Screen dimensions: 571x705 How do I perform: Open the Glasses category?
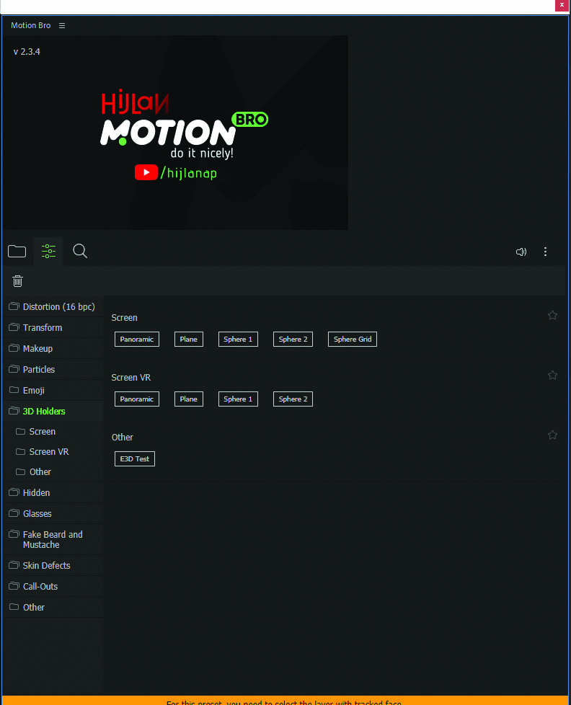53,513
